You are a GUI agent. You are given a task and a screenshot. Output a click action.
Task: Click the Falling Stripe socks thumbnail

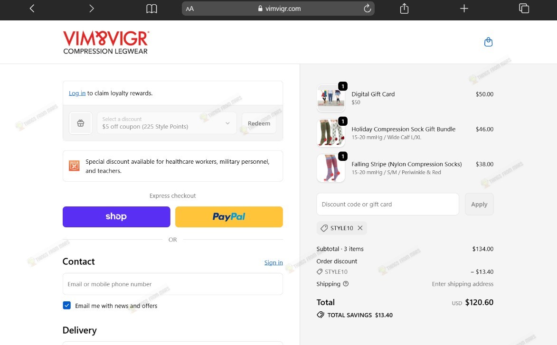tap(330, 168)
